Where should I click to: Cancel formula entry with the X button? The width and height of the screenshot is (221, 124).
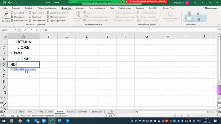tap(25, 30)
